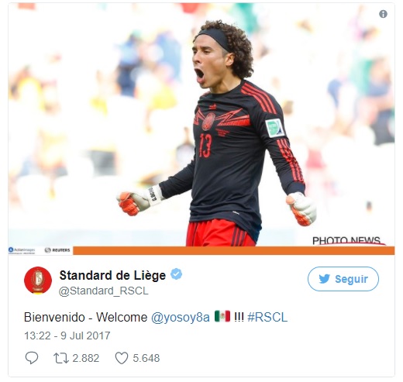Image resolution: width=403 pixels, height=382 pixels.
Task: Open the reply speech bubble icon
Action: pyautogui.click(x=32, y=358)
